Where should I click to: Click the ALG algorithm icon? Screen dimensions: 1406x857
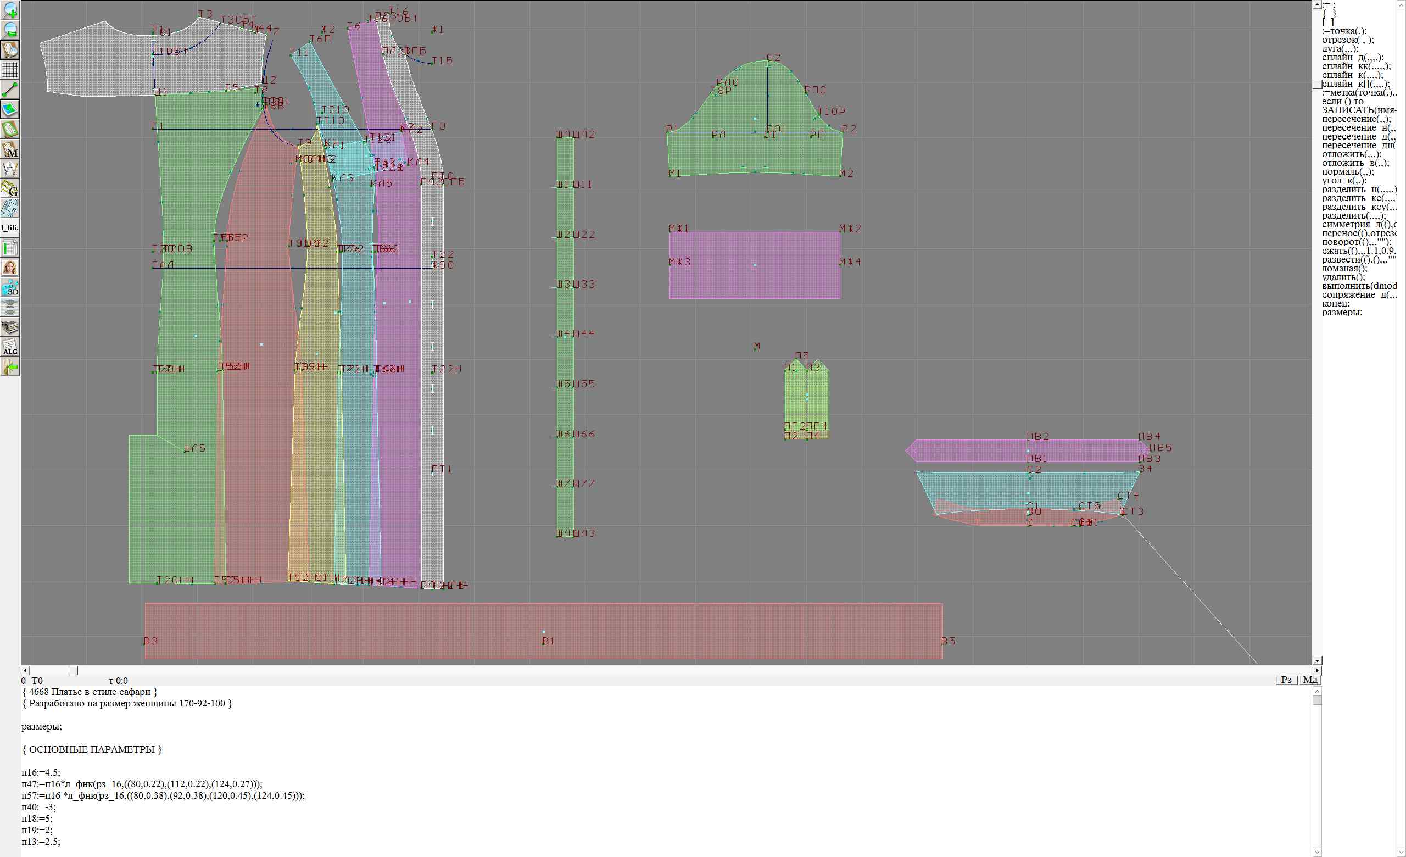[10, 348]
